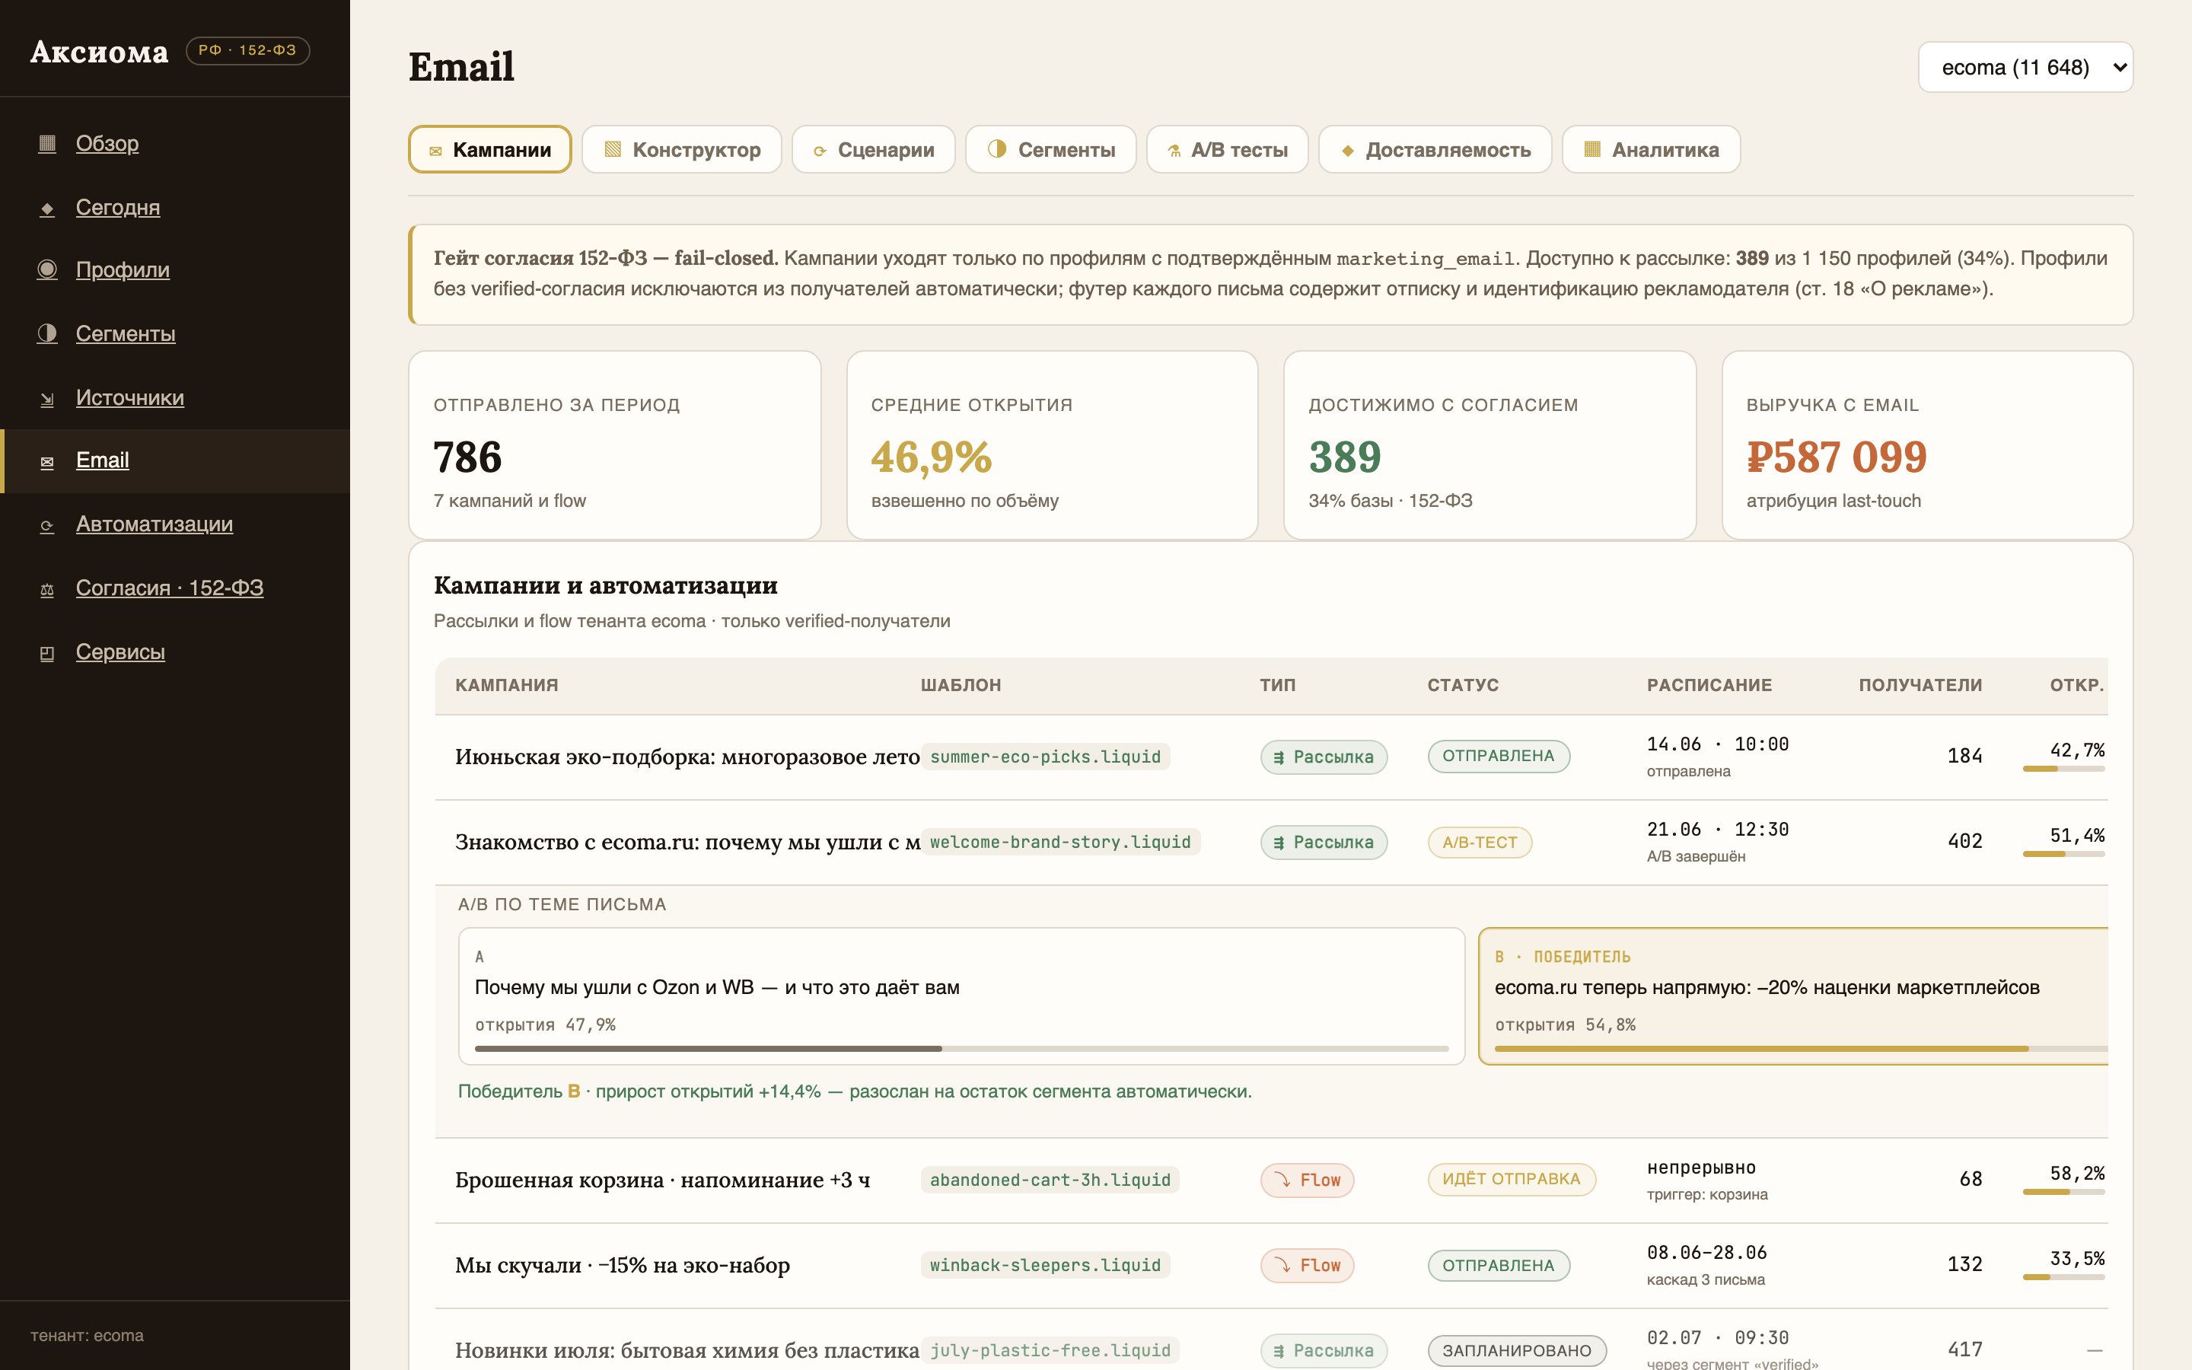The width and height of the screenshot is (2192, 1370).
Task: Click the A/B-ТЕСТ status badge
Action: click(1479, 843)
